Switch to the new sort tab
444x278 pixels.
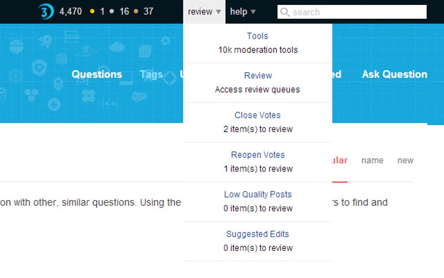tap(405, 160)
